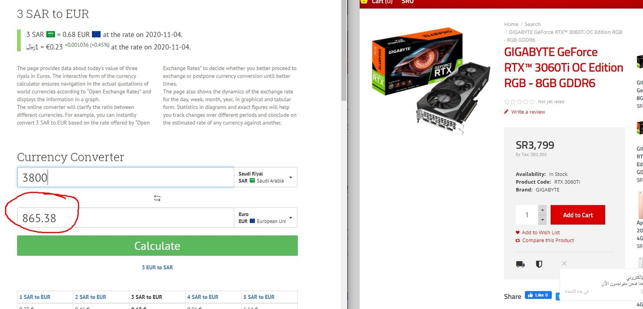Open the 3 EUR to SAR link

coord(157,267)
